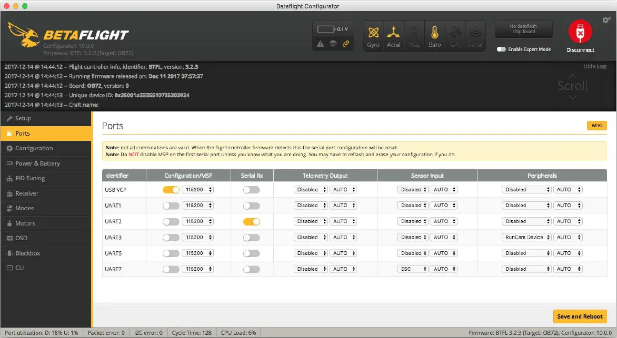Click the yellow link status icon

coord(346,44)
